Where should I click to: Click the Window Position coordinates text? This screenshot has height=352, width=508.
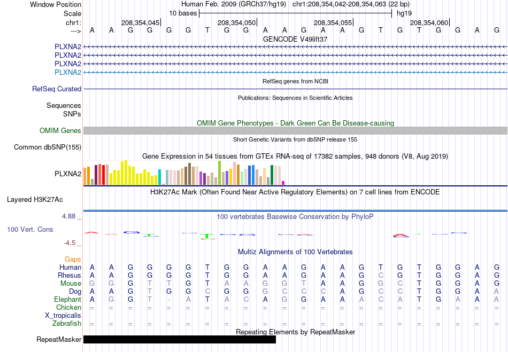(295, 4)
